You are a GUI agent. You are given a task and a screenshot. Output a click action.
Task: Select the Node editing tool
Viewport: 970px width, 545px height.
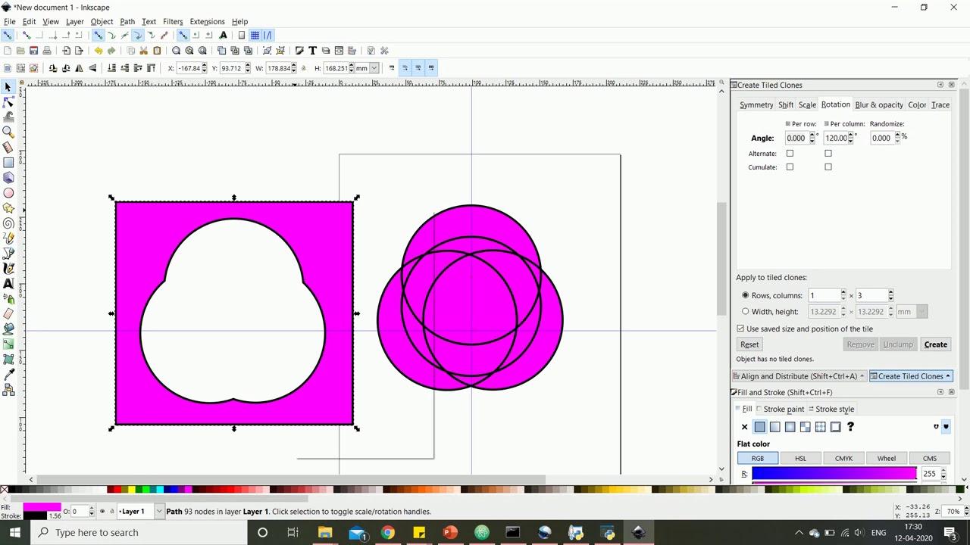tap(8, 102)
